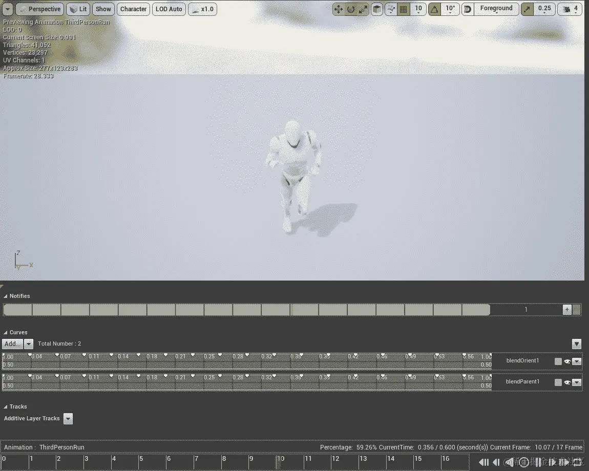Toggle blendParent1 curve checkbox
Viewport: 589px width, 471px height.
tap(558, 382)
